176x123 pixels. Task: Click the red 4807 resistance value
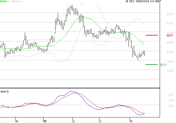(x=170, y=36)
